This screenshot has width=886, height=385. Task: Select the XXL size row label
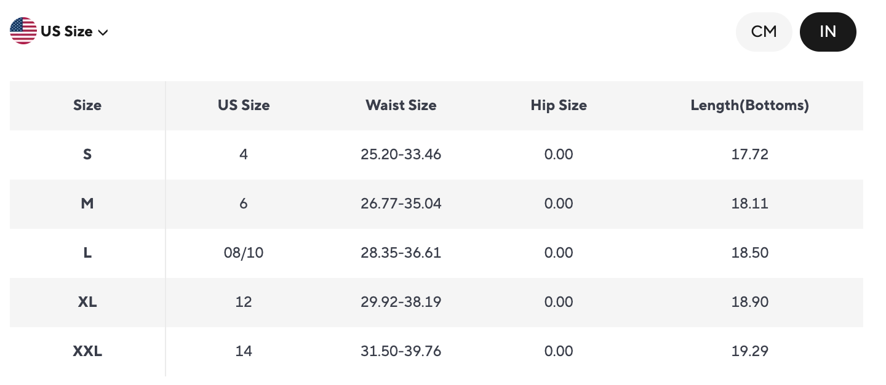pyautogui.click(x=87, y=351)
